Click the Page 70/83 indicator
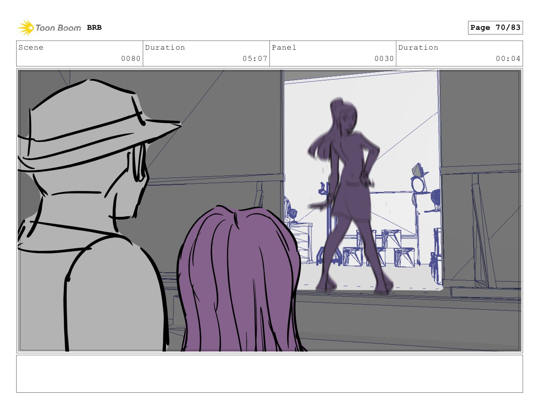 (495, 27)
